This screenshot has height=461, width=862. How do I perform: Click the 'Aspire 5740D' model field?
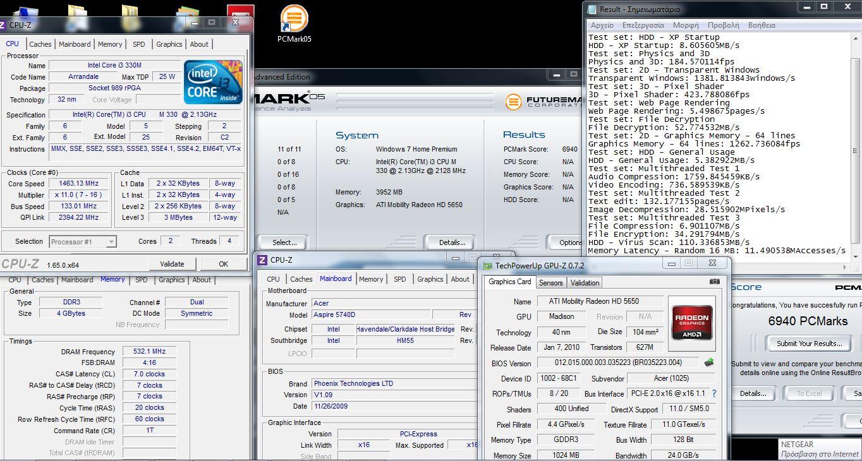pyautogui.click(x=370, y=314)
